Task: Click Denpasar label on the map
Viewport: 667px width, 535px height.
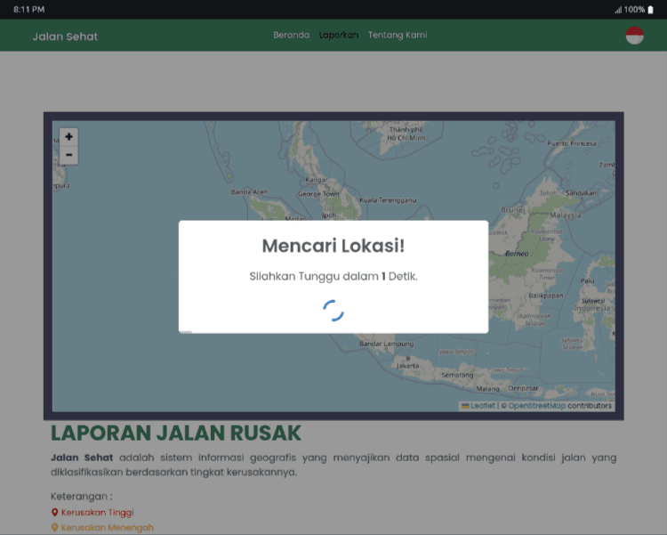Action: point(523,388)
